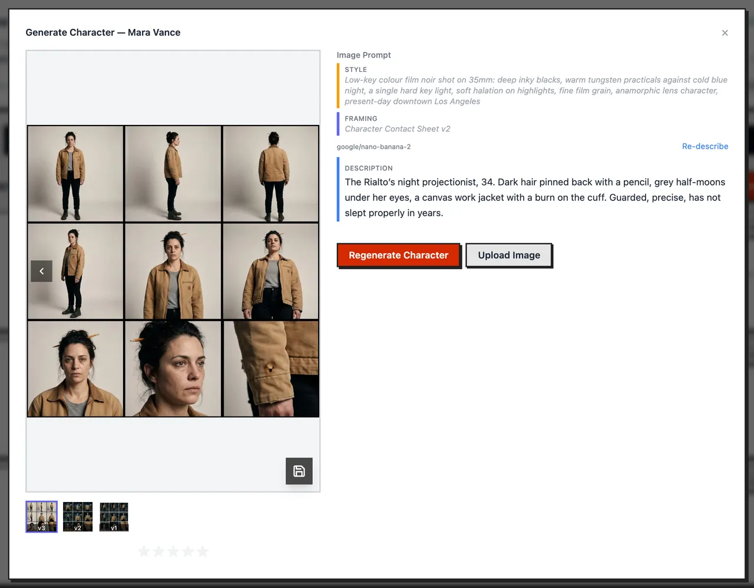Click Regenerate Character button
This screenshot has height=588, width=754.
398,255
